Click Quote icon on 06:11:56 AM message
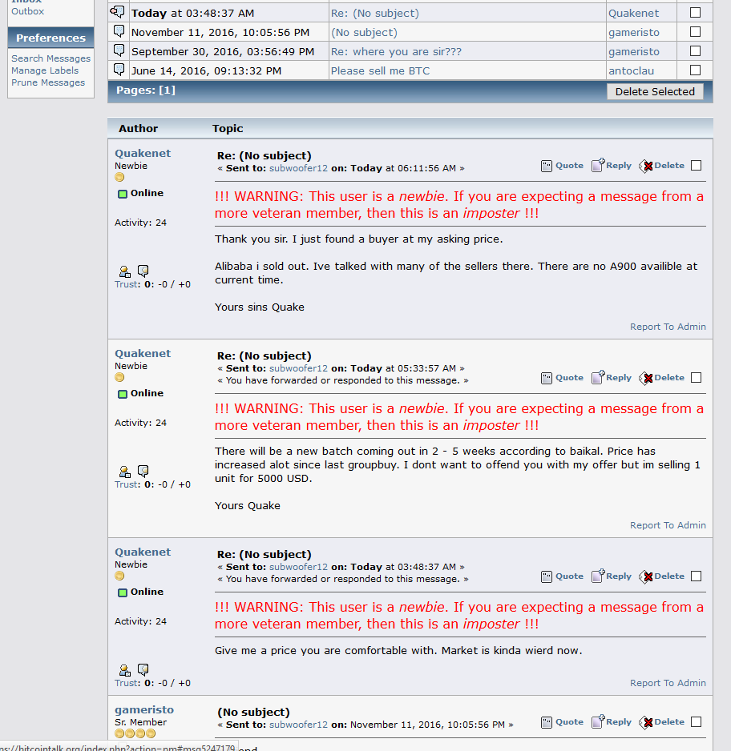This screenshot has width=731, height=751. click(x=547, y=166)
